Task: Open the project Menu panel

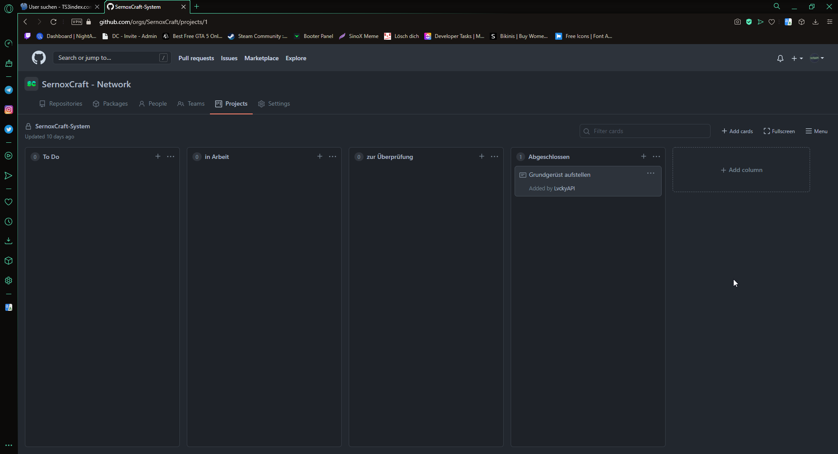Action: pos(816,131)
